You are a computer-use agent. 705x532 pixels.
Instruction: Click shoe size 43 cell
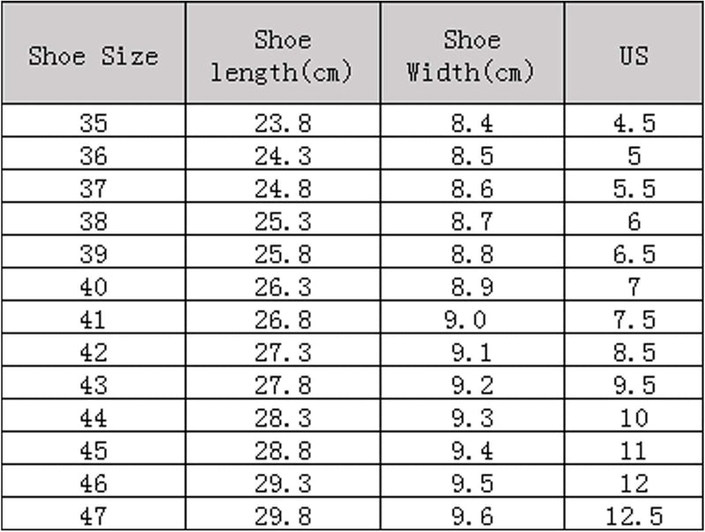pyautogui.click(x=93, y=385)
